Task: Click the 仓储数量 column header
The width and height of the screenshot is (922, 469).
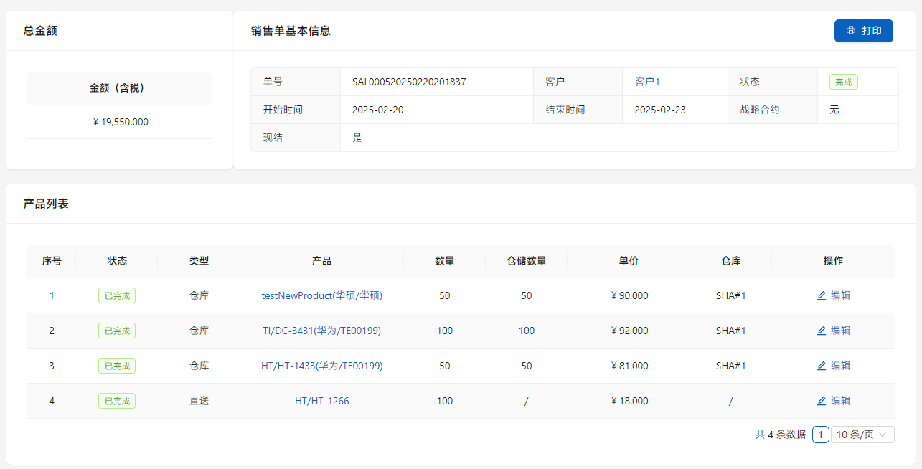Action: click(526, 261)
